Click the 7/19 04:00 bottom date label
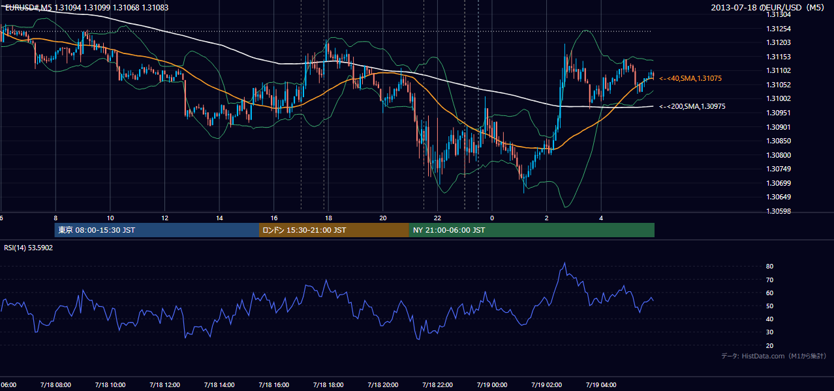 (x=602, y=385)
